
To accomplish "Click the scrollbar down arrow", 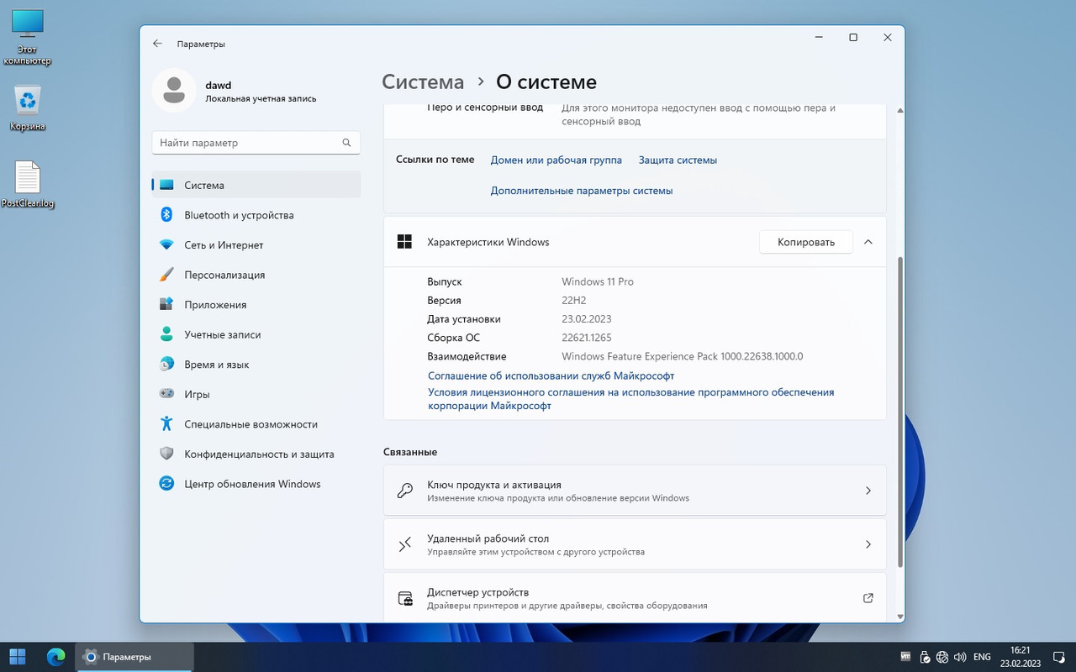I will [x=900, y=617].
